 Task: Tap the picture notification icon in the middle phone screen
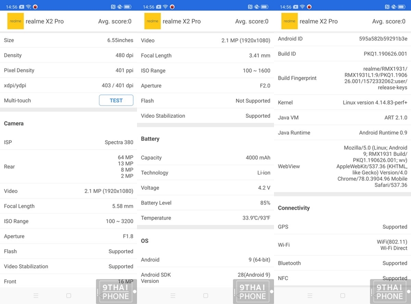[x=159, y=7]
